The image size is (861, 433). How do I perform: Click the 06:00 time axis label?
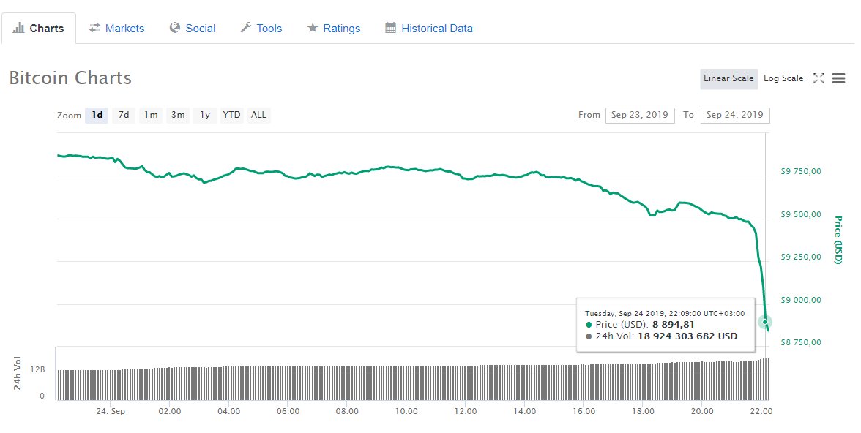288,411
